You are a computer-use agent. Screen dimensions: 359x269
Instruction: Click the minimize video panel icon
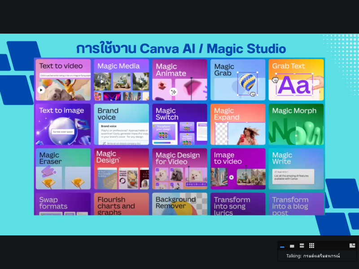click(282, 246)
